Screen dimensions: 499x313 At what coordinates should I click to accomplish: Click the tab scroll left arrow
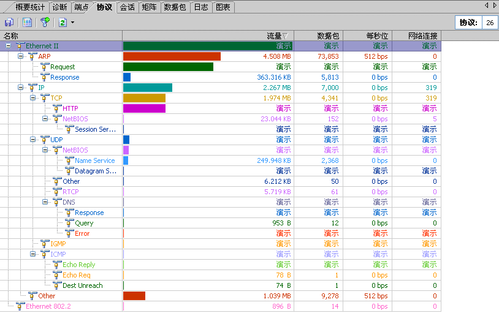tap(486, 5)
